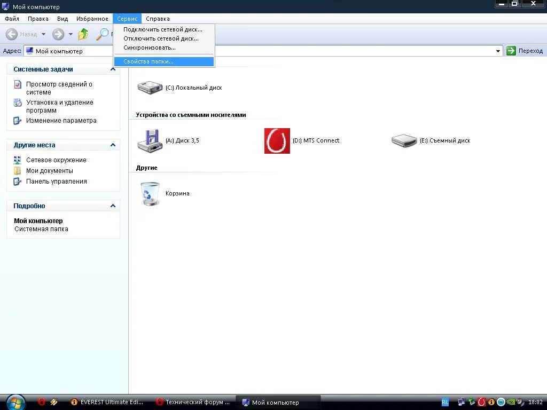The image size is (547, 410).
Task: Click the Forward arrow toolbar icon
Action: click(x=58, y=34)
